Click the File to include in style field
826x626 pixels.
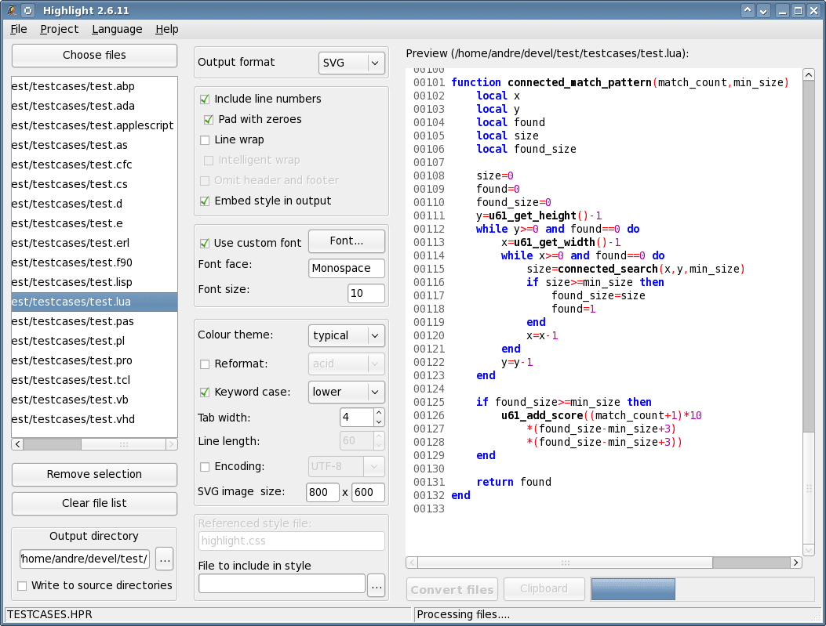[282, 584]
